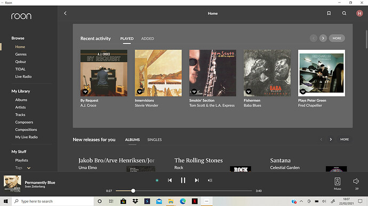
Task: Expand the Tags section chevron
Action: 29,168
